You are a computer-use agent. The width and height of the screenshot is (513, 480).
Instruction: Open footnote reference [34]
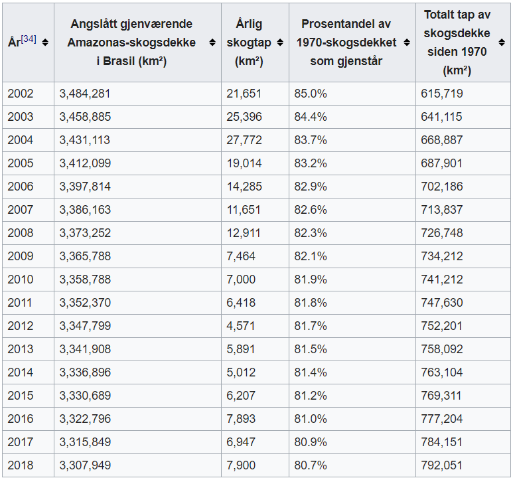(29, 39)
